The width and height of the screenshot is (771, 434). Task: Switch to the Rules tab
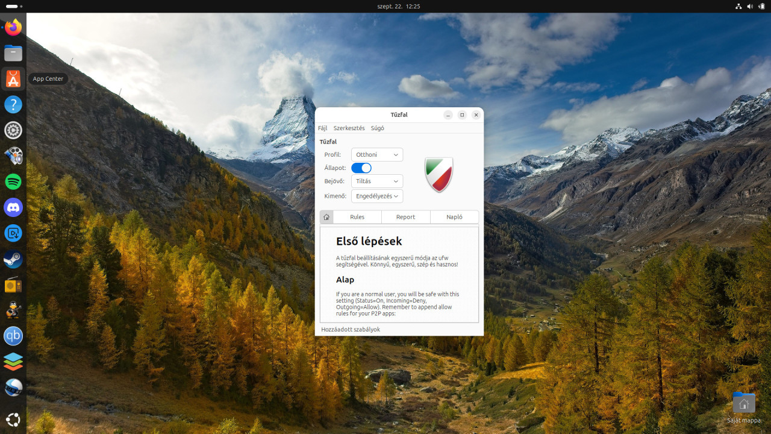(x=357, y=217)
